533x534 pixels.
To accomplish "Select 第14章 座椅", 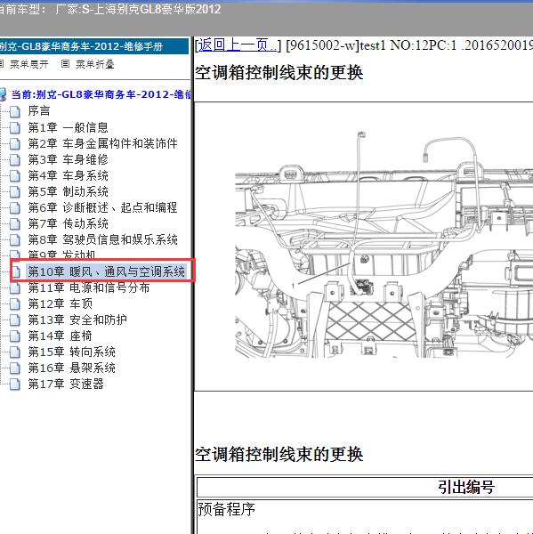I will (61, 336).
